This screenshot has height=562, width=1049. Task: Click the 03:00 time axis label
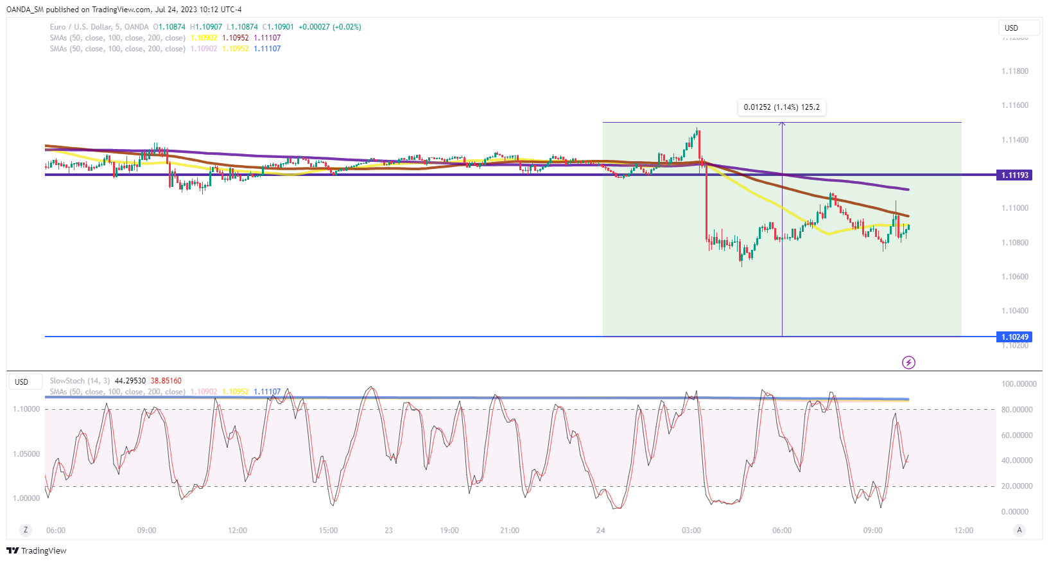tap(691, 531)
